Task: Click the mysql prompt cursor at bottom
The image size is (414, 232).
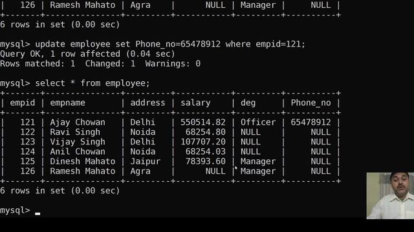Action: [x=38, y=214]
